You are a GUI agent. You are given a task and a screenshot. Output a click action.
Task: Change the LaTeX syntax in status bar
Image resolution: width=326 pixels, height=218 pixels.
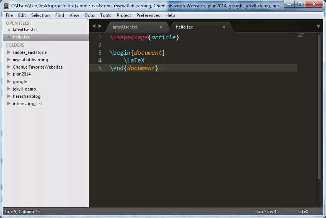(x=302, y=211)
